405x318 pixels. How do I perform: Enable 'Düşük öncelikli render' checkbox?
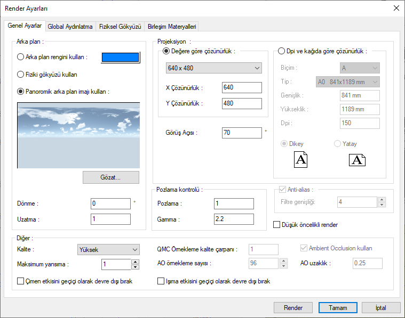(x=277, y=225)
